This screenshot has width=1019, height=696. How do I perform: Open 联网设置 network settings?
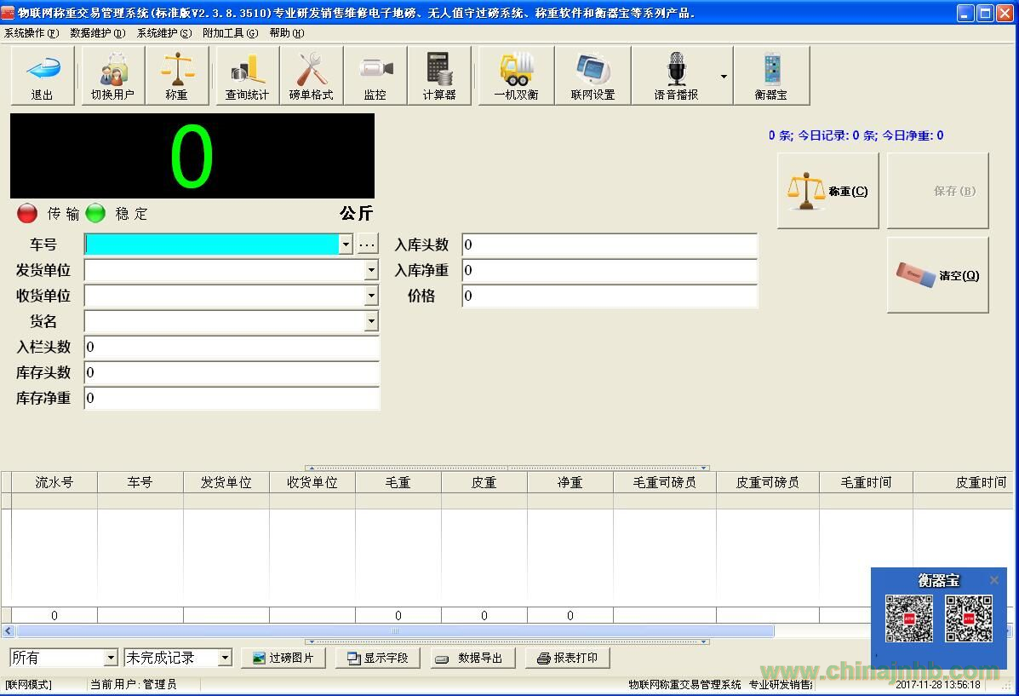(593, 76)
